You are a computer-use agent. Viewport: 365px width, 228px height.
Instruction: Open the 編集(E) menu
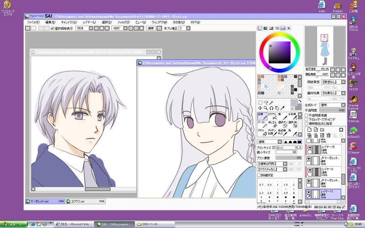(x=50, y=22)
